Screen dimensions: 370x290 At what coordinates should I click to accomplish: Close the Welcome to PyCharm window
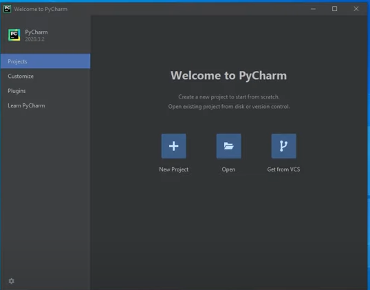[x=356, y=9]
